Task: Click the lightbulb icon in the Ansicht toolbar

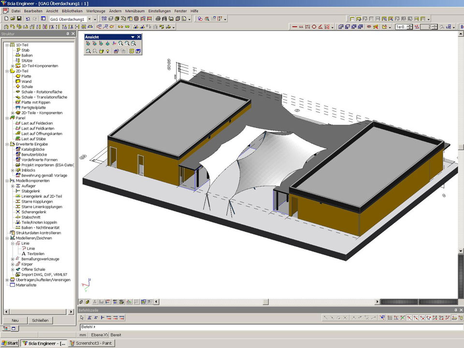Action: point(108,51)
